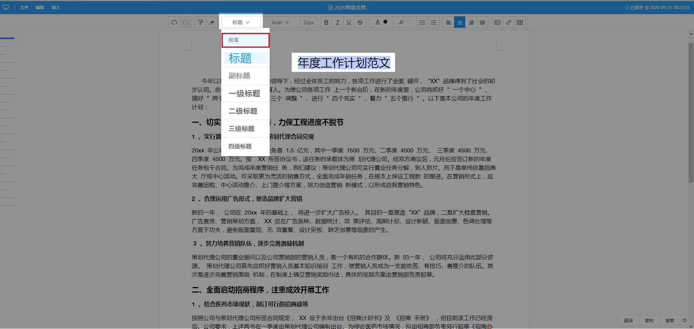Open the 文件 menu
Image resolution: width=694 pixels, height=329 pixels.
(24, 7)
